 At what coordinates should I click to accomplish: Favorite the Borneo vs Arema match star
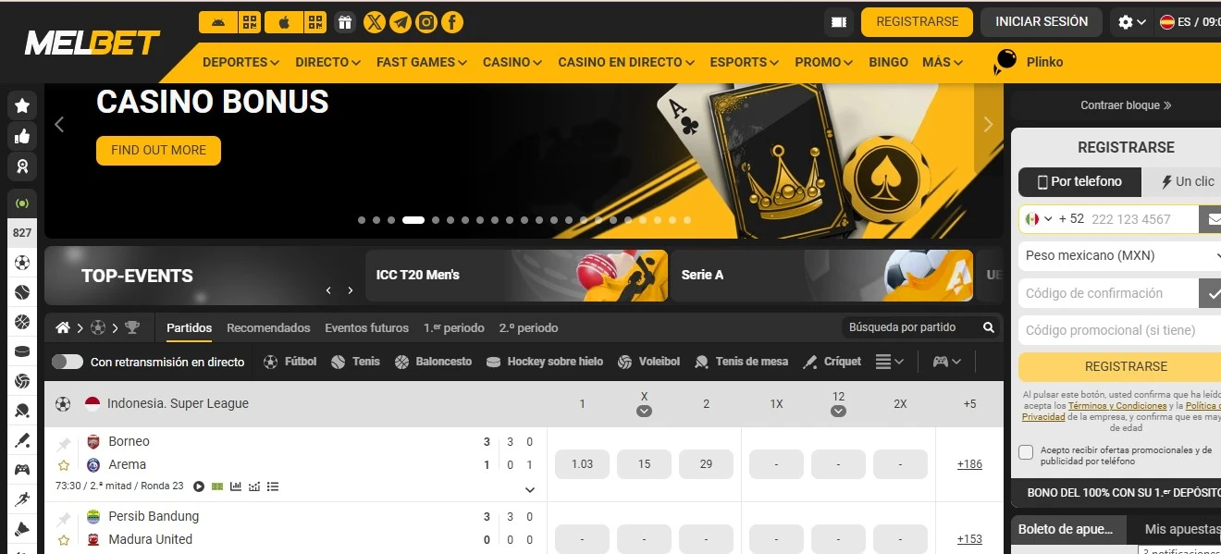coord(64,465)
